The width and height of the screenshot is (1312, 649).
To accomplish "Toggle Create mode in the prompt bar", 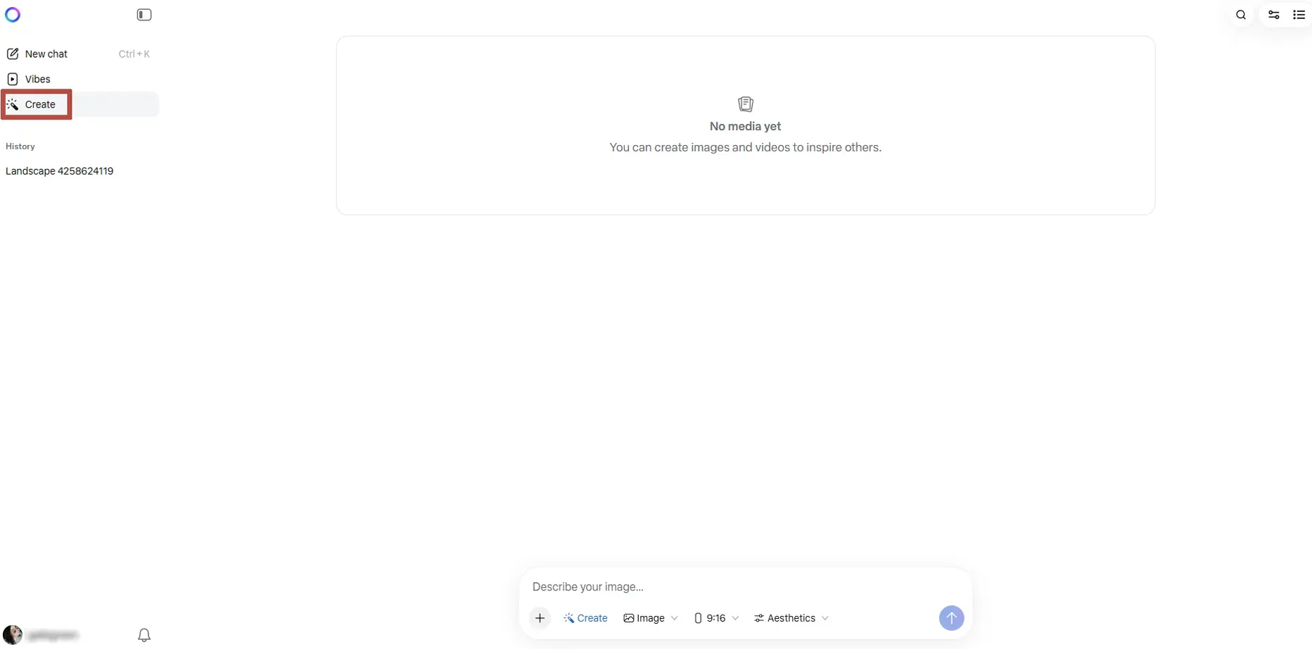I will [x=585, y=618].
